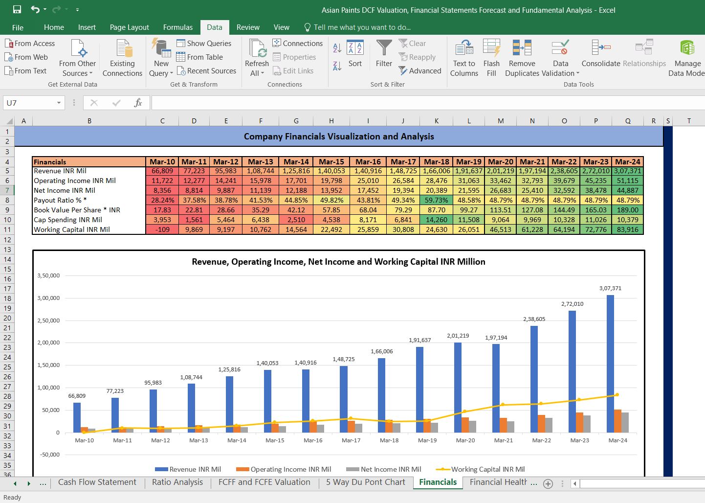Open 5 Way Du Pont Chart sheet tab
The width and height of the screenshot is (705, 503).
pyautogui.click(x=366, y=482)
